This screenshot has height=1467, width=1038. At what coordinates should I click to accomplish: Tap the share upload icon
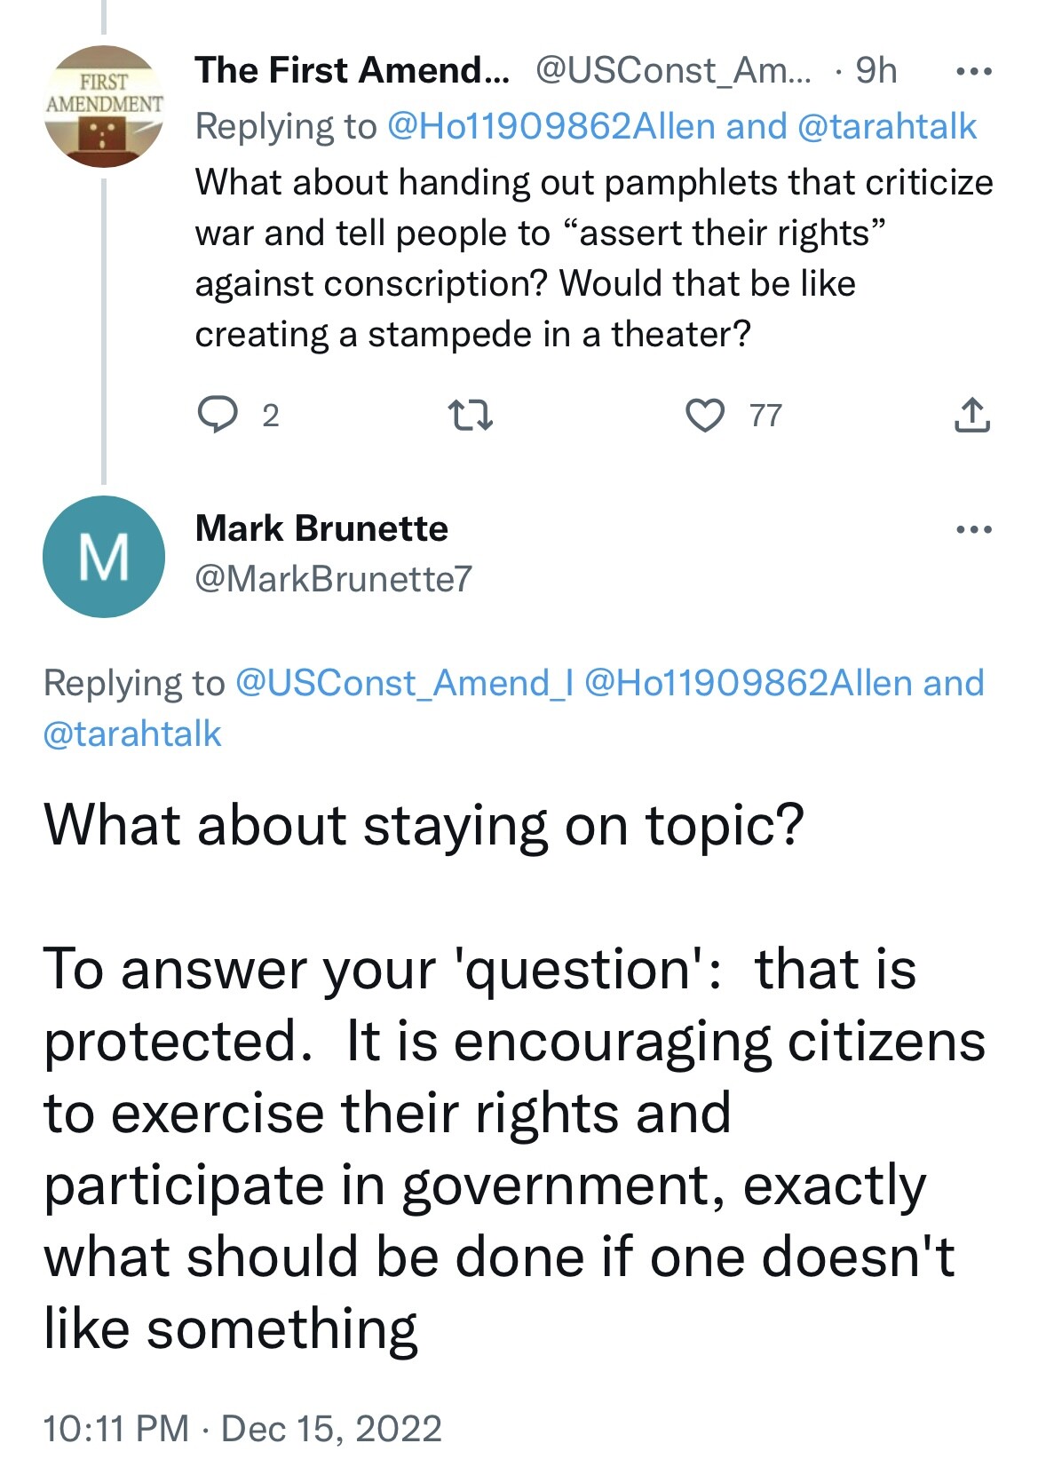point(971,415)
